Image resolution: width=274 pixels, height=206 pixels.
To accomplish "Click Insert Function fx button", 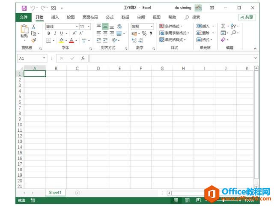I will 83,58.
